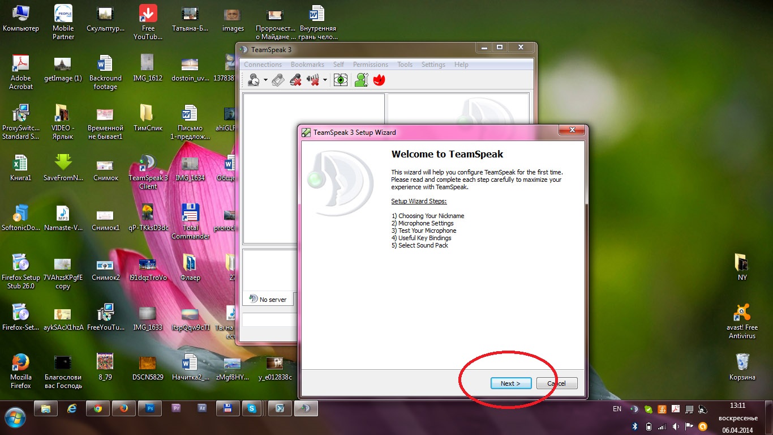Open the TeamSpeak 3 Client desktop shortcut
Viewport: 773px width, 435px height.
[x=148, y=172]
